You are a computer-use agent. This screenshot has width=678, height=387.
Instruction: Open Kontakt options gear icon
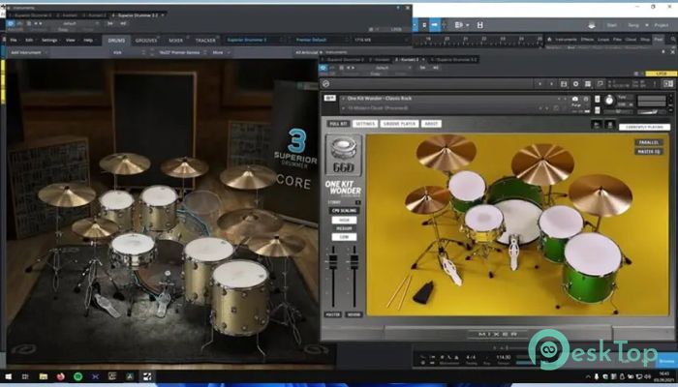coord(576,84)
